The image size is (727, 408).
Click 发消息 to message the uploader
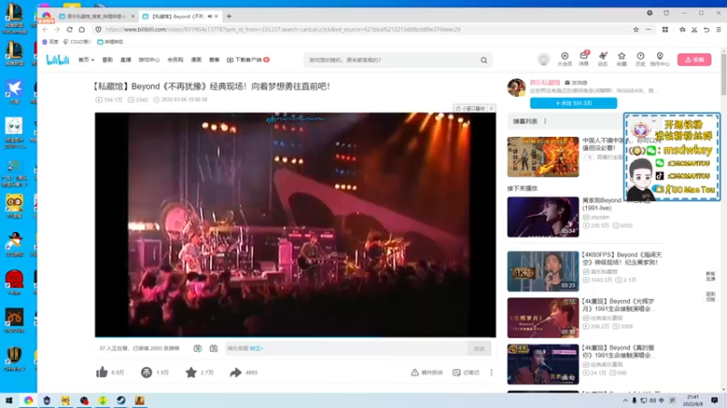(x=576, y=83)
